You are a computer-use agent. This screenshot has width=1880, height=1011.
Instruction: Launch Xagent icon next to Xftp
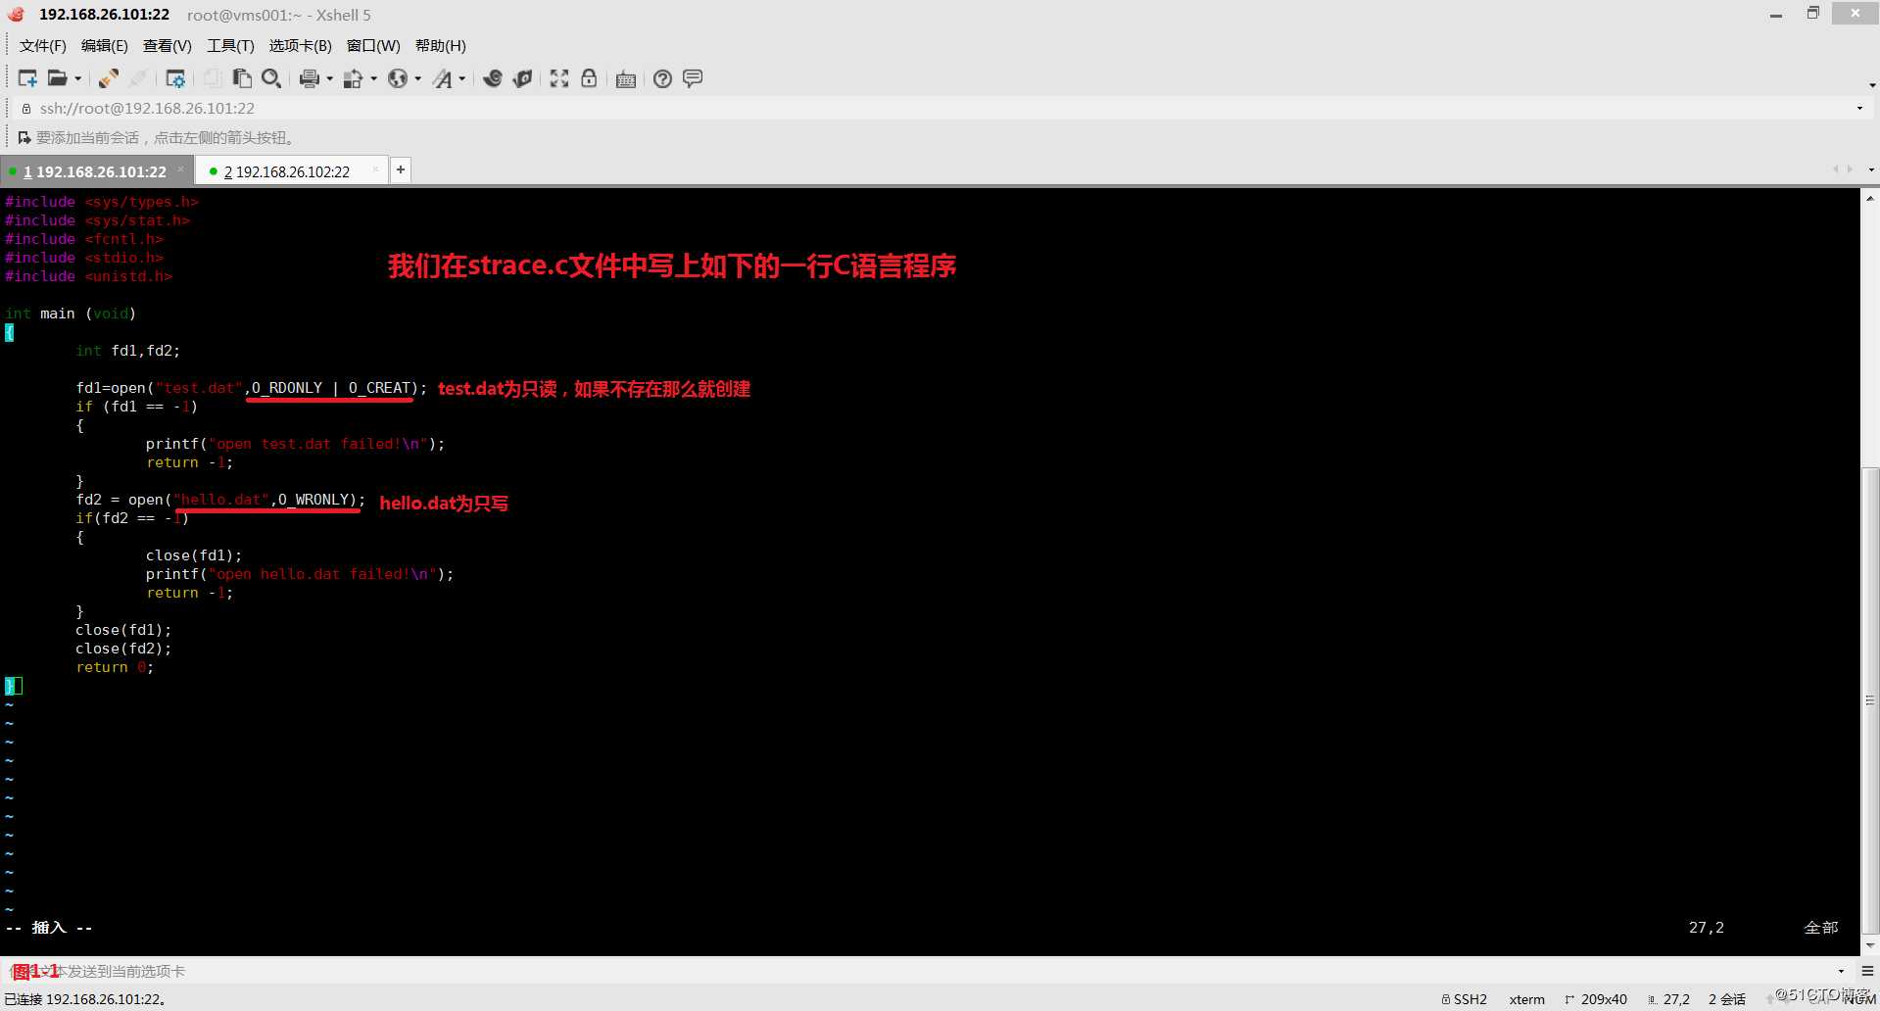click(x=522, y=78)
